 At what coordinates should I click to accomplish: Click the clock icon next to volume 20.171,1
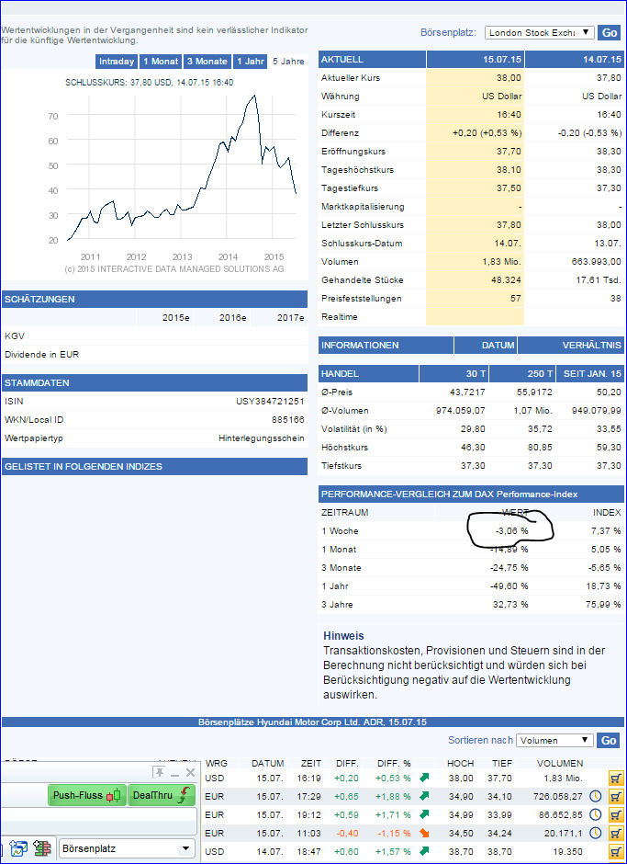[x=595, y=832]
